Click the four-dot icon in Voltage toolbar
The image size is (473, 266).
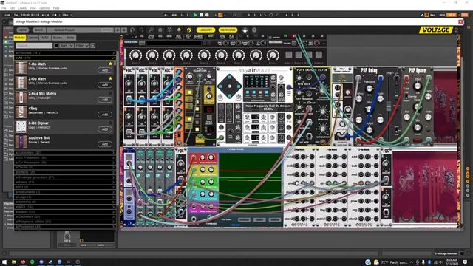pos(169,30)
